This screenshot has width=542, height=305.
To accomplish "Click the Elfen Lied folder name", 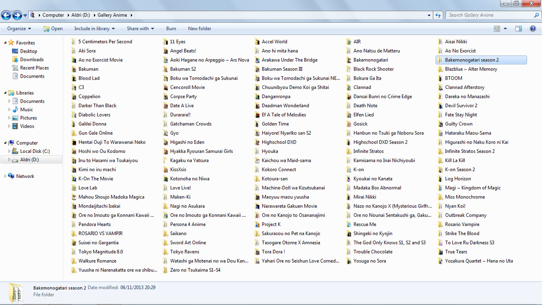I will pyautogui.click(x=363, y=115).
